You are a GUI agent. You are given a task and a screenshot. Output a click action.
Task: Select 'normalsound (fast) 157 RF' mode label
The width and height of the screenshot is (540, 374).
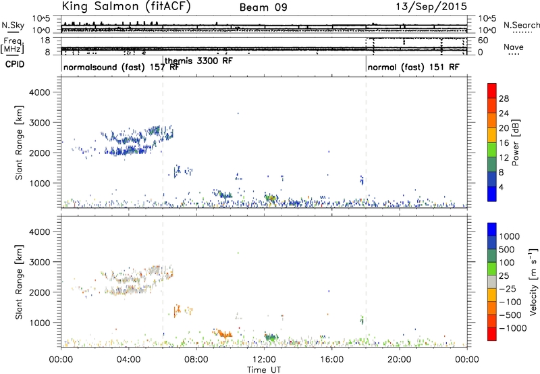(122, 67)
